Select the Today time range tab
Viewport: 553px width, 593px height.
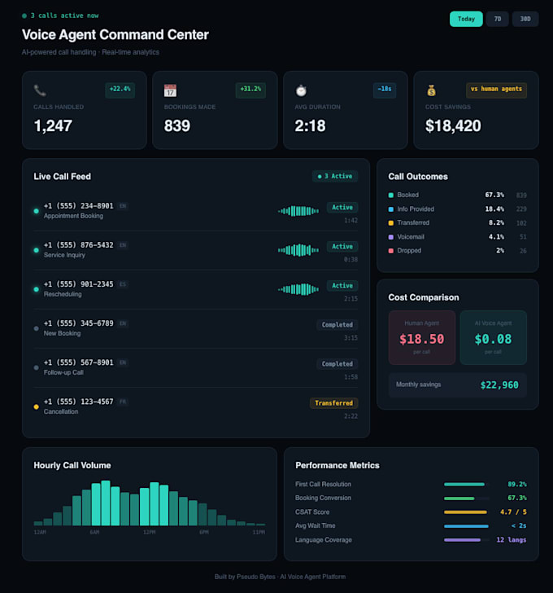point(466,19)
